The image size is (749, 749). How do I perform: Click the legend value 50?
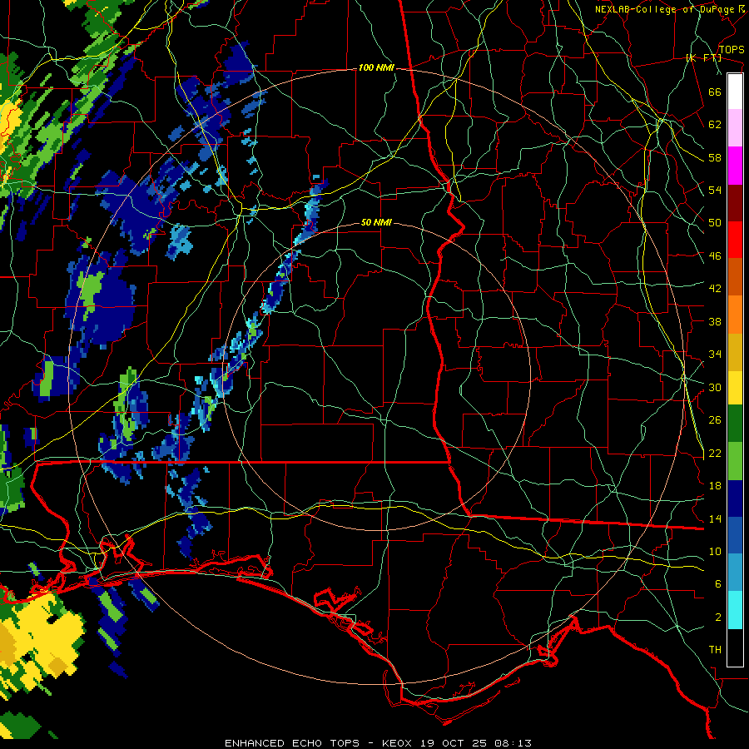tap(715, 222)
